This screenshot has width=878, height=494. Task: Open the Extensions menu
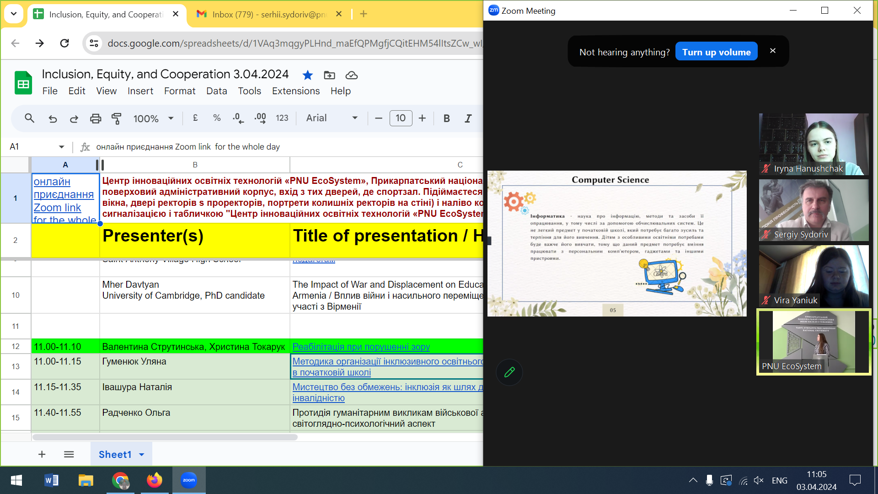(x=295, y=91)
